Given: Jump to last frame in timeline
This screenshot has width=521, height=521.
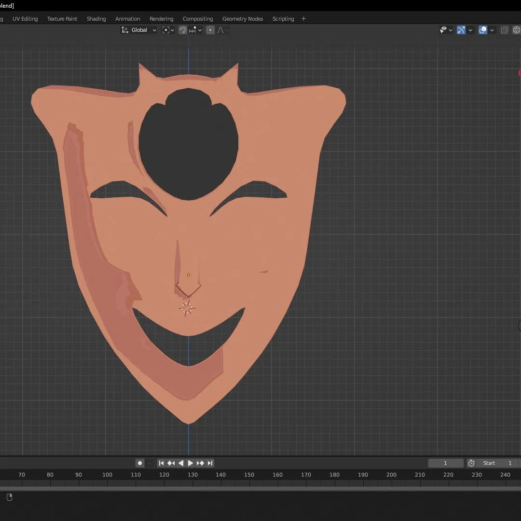Looking at the screenshot, I should 210,463.
